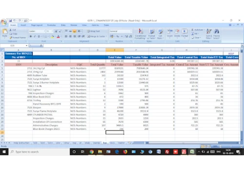This screenshot has width=244, height=183.
Task: Click the horizontal scrollbar
Action: (x=184, y=143)
